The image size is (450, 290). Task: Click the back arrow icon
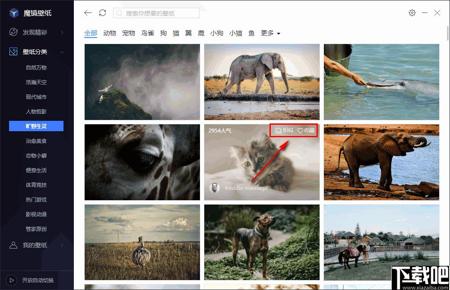pyautogui.click(x=88, y=13)
